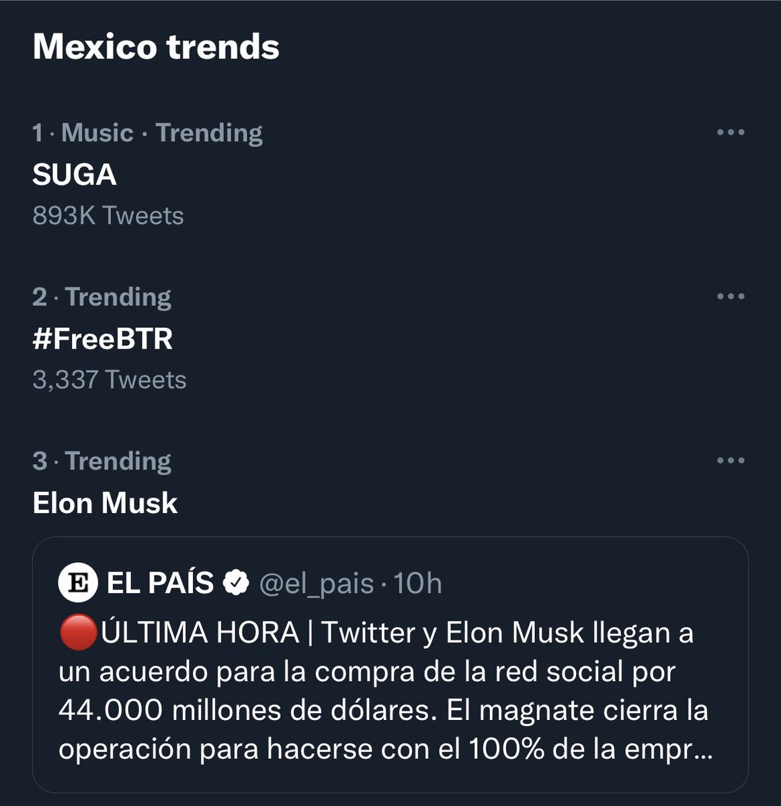Click the EL PAÍS verified badge

click(x=236, y=583)
